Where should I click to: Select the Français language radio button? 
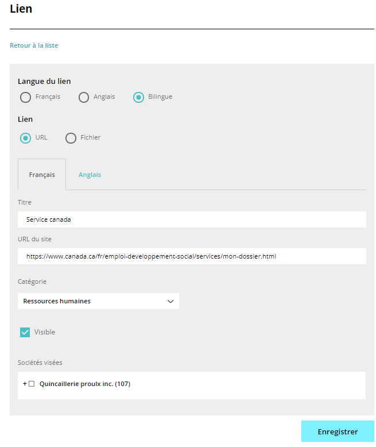coord(25,97)
